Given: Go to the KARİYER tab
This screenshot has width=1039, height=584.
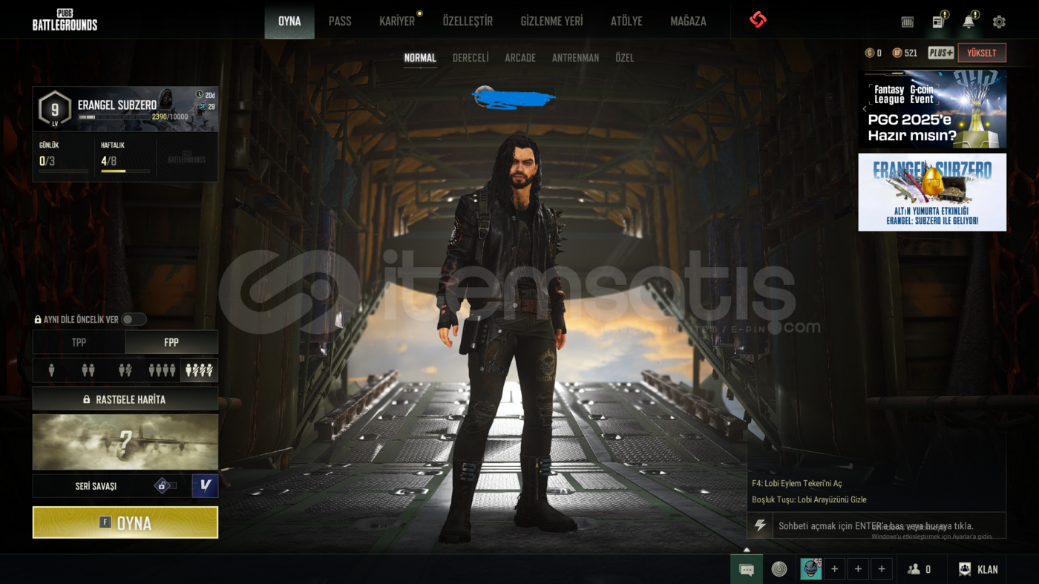Looking at the screenshot, I should tap(397, 21).
